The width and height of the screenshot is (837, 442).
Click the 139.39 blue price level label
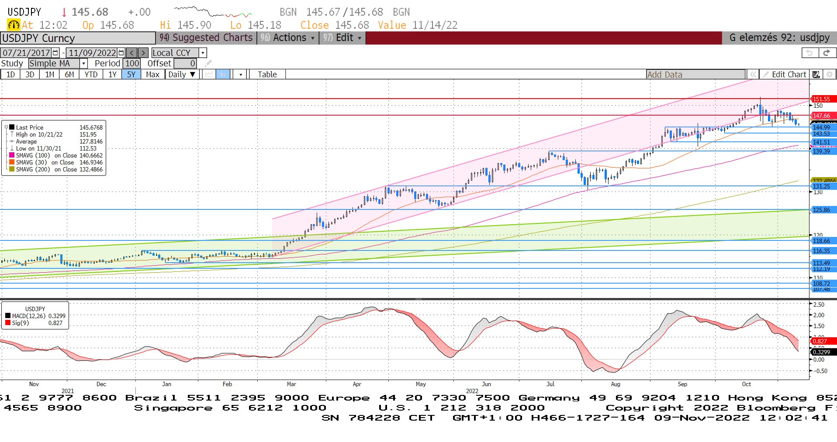[823, 151]
